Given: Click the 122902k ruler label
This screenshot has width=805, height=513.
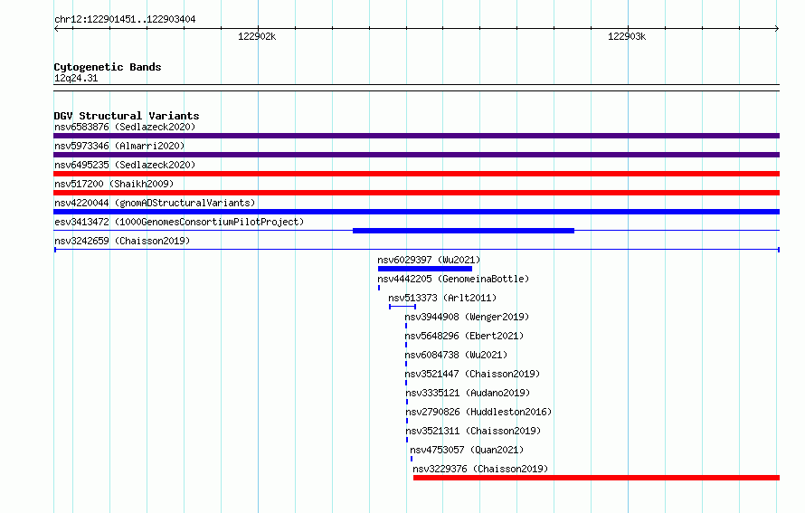Looking at the screenshot, I should click(257, 36).
